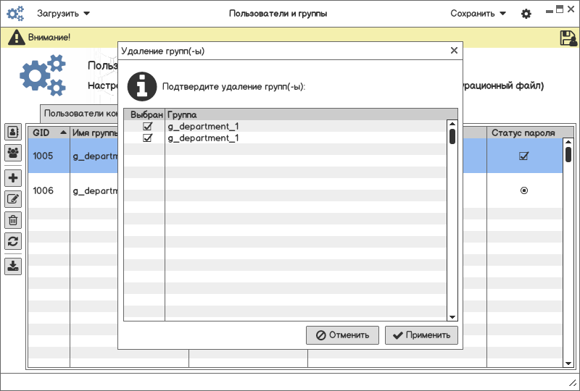Click the Статус пароля column header
This screenshot has width=580, height=391.
[x=523, y=133]
